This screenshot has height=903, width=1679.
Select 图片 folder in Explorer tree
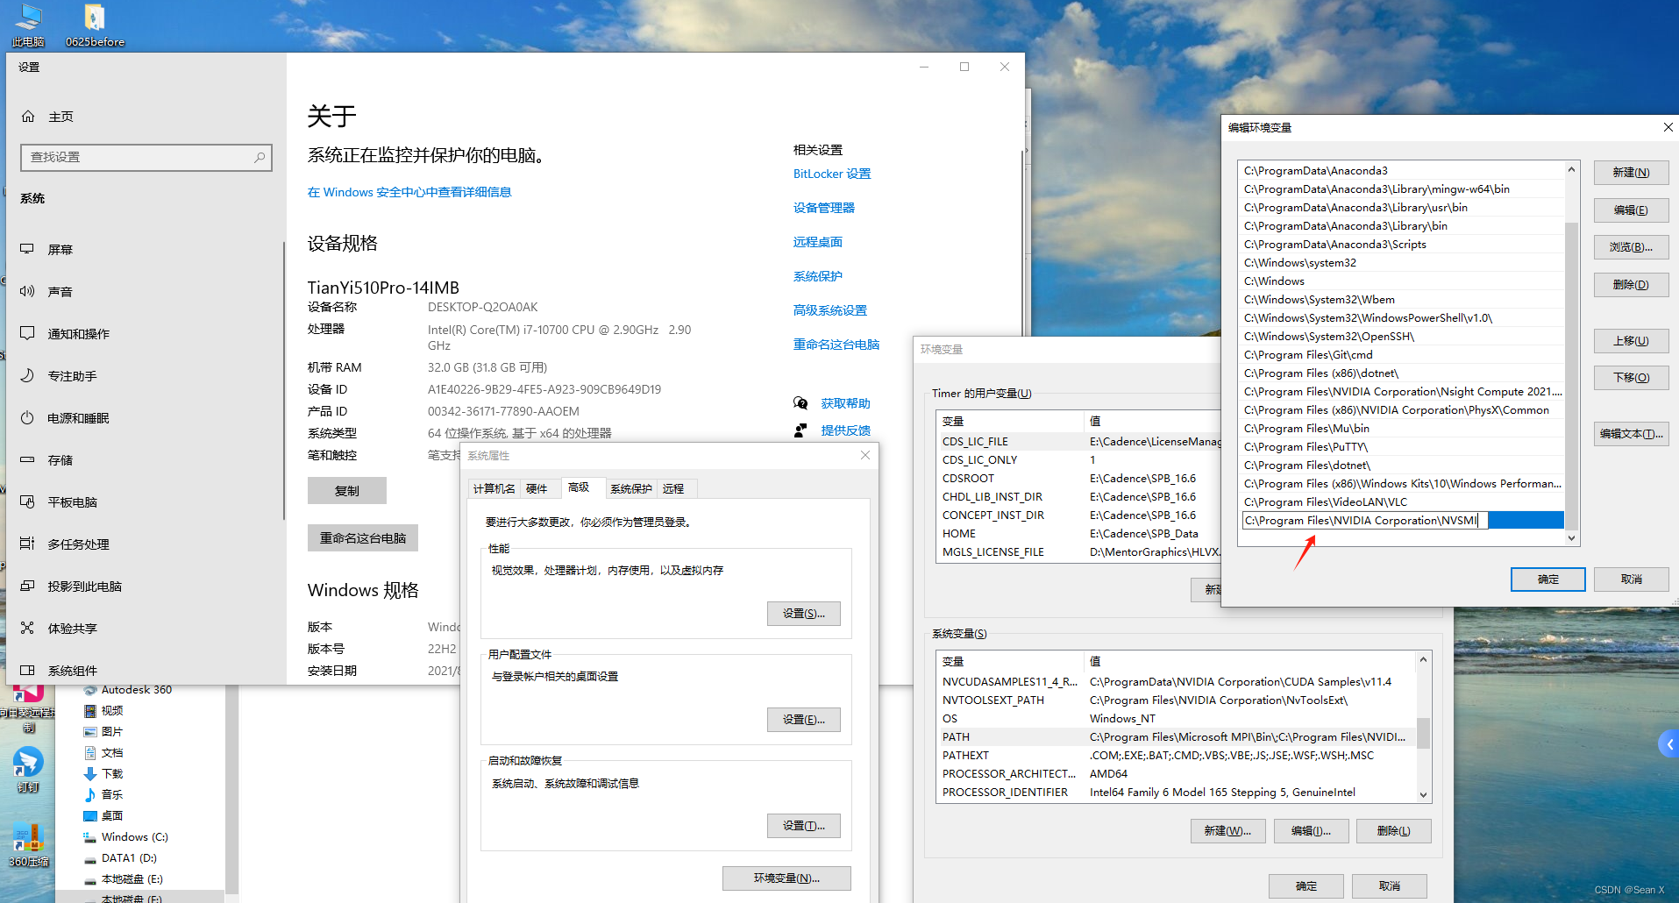pyautogui.click(x=103, y=732)
